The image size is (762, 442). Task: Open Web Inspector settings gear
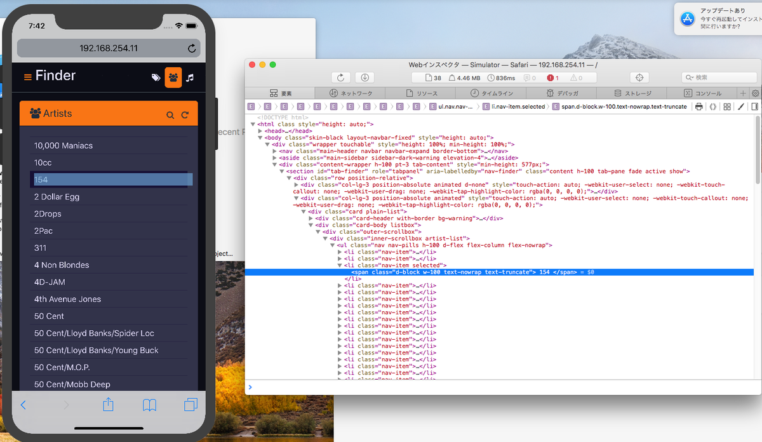click(x=756, y=93)
